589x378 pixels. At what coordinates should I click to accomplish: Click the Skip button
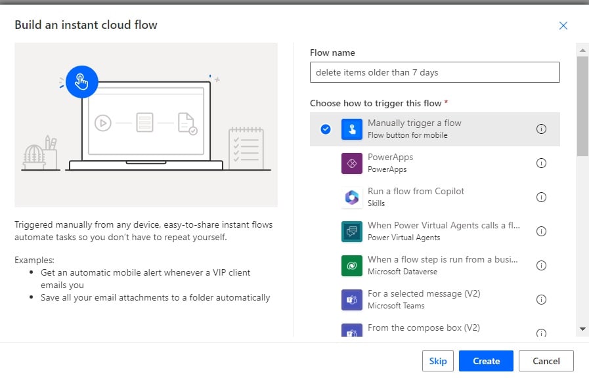click(x=437, y=361)
